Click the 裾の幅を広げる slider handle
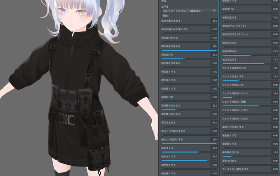Viewport: 280px width, 176px height. [x=232, y=157]
